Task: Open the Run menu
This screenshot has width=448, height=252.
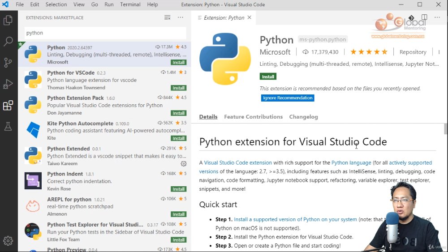Action: pyautogui.click(x=109, y=4)
